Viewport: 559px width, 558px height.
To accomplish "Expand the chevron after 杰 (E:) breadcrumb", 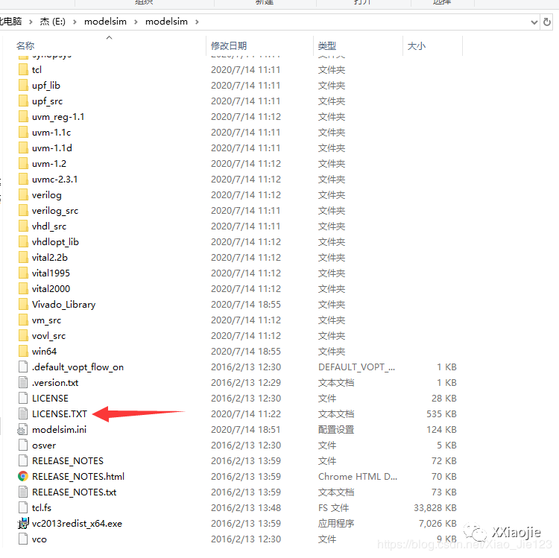I will click(75, 22).
